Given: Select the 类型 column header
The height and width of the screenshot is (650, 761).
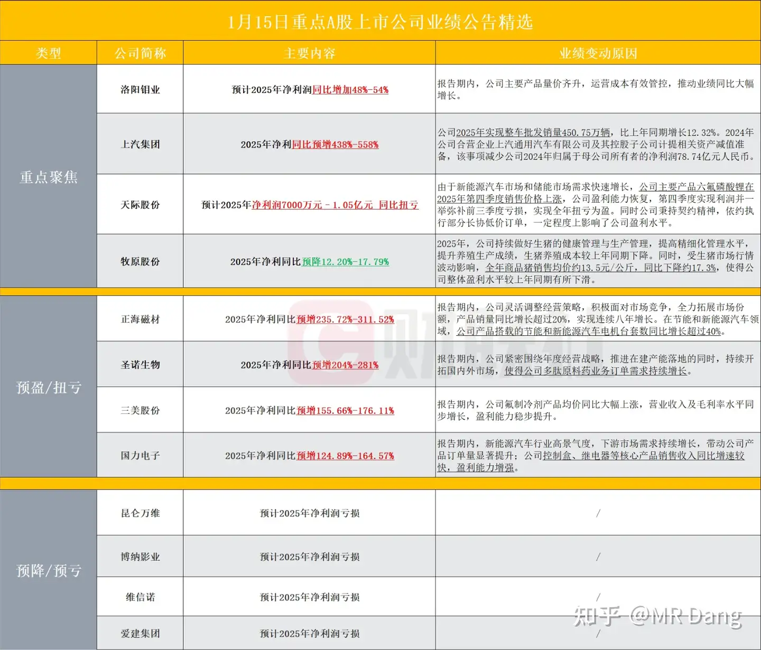Looking at the screenshot, I should [48, 53].
